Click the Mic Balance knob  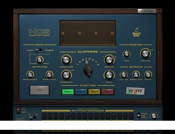click(x=40, y=59)
